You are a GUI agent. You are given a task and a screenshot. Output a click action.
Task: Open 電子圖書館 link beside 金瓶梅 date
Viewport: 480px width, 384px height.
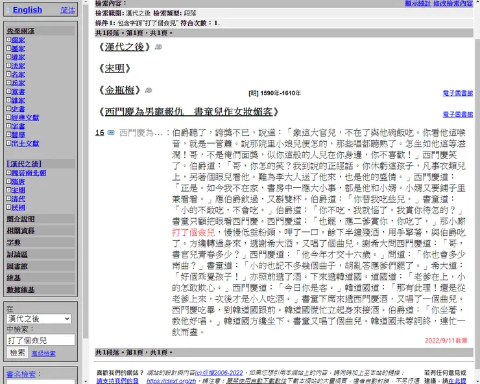(x=458, y=93)
